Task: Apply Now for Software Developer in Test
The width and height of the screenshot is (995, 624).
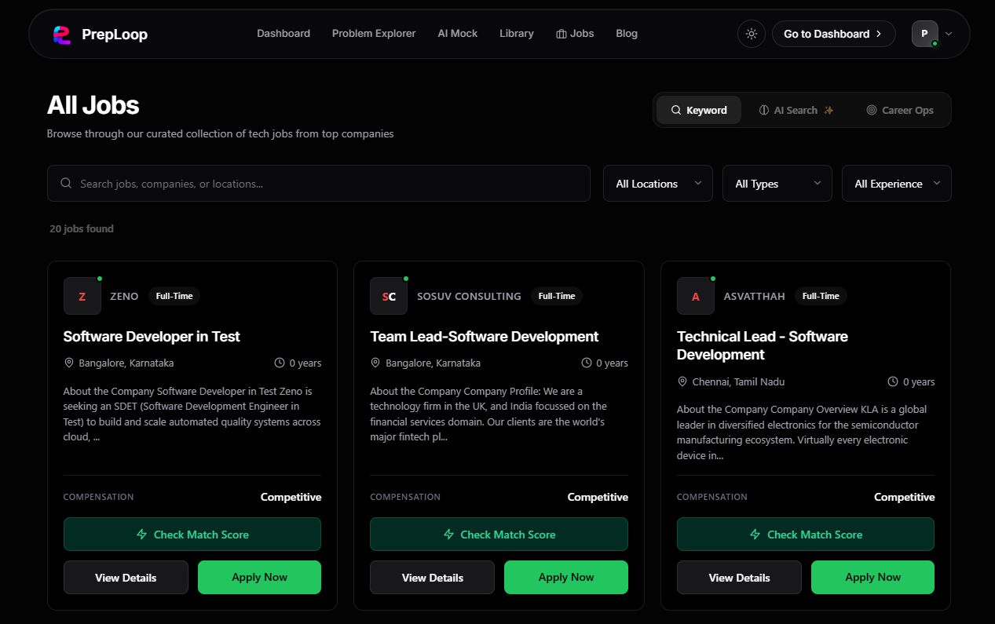Action: 259,577
